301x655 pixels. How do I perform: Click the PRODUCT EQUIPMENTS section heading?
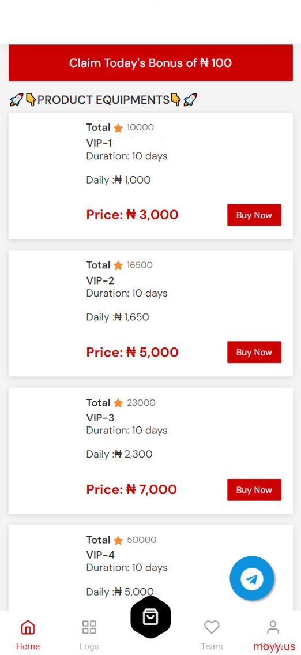pos(103,100)
